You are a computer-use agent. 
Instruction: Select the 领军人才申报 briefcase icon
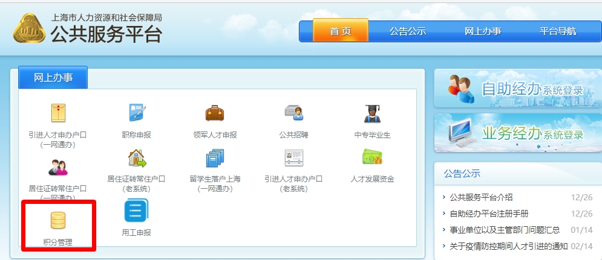click(x=215, y=113)
